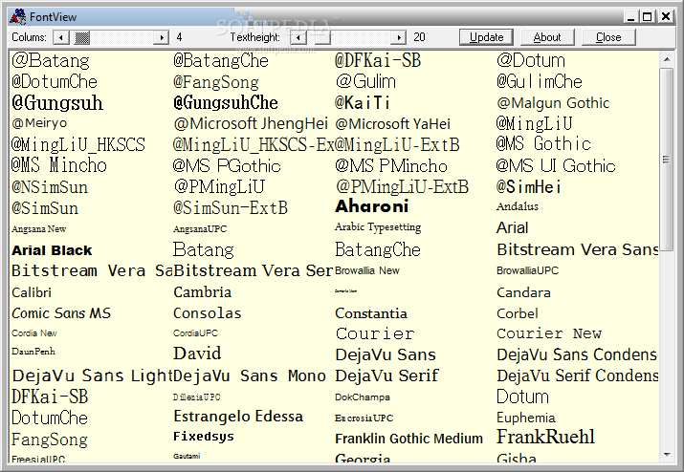This screenshot has height=472, width=684.
Task: Decrease Colums with left scroll arrow
Action: click(61, 37)
